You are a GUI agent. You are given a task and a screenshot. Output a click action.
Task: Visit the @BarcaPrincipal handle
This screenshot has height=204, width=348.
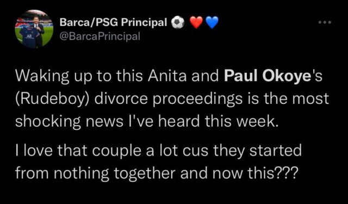click(100, 36)
